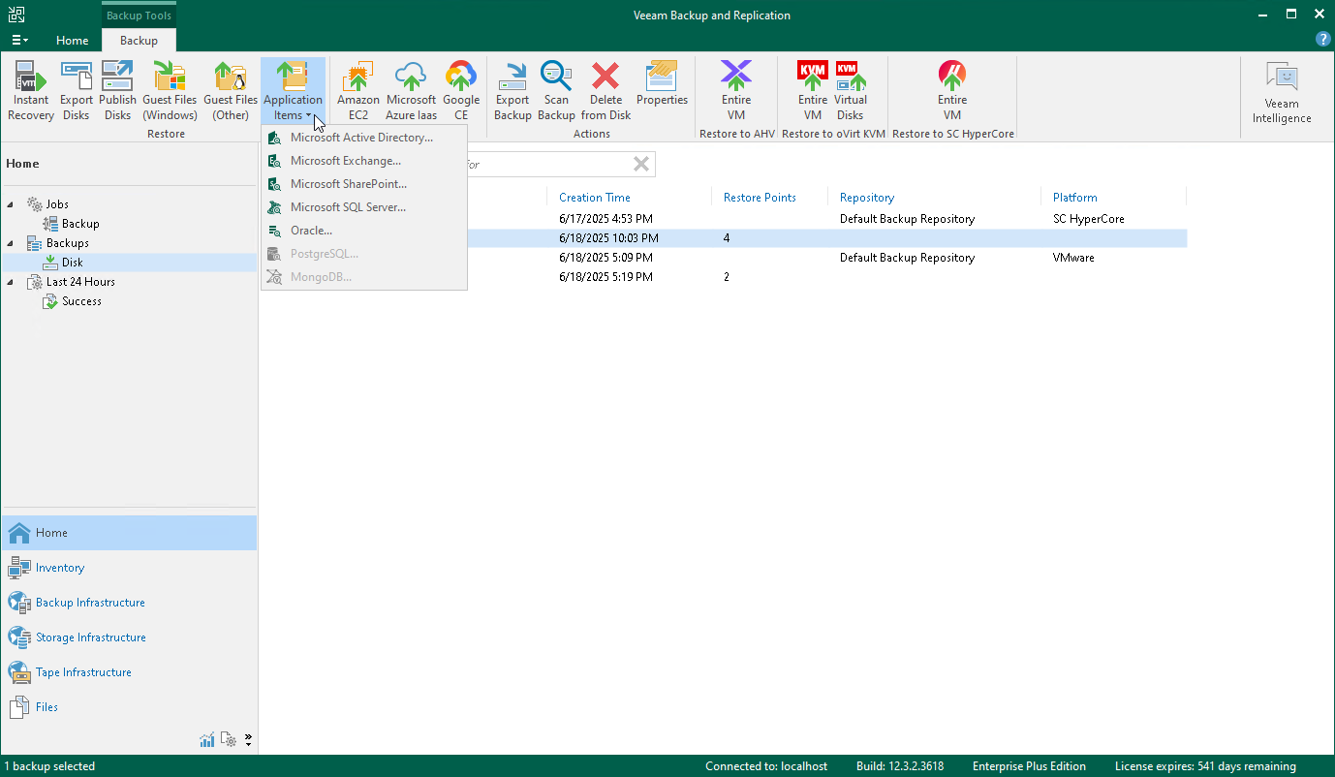
Task: Open Veeam Intelligence
Action: [1282, 93]
